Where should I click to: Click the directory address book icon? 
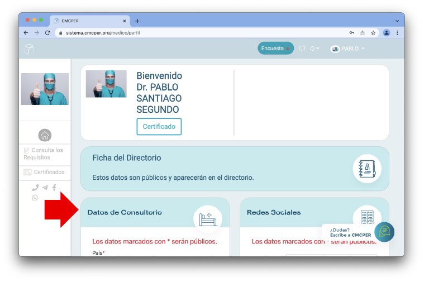tap(367, 169)
